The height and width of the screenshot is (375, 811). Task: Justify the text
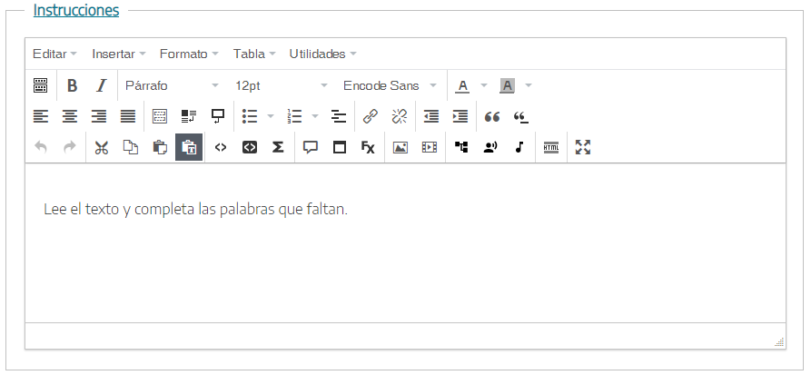[128, 116]
